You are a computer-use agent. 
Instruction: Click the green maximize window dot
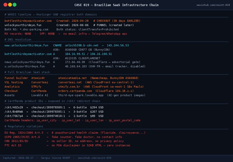(x=15, y=5)
